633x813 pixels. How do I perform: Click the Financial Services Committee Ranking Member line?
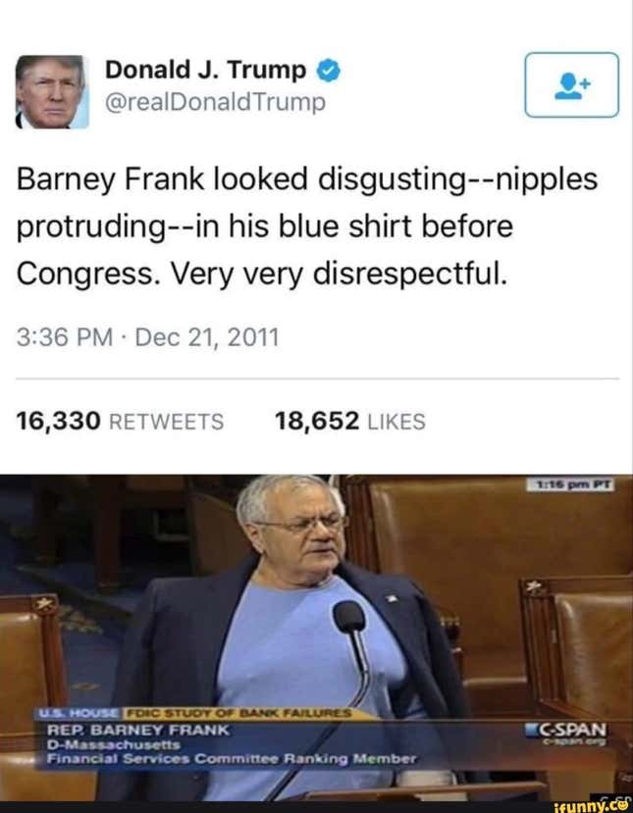[232, 759]
